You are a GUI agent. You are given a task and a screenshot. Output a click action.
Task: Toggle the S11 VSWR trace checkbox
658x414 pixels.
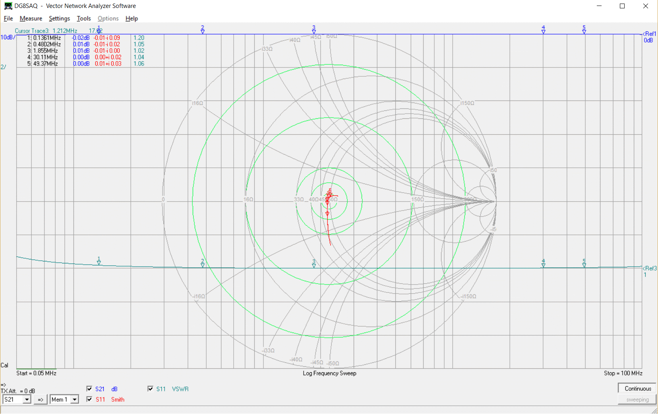tap(150, 389)
